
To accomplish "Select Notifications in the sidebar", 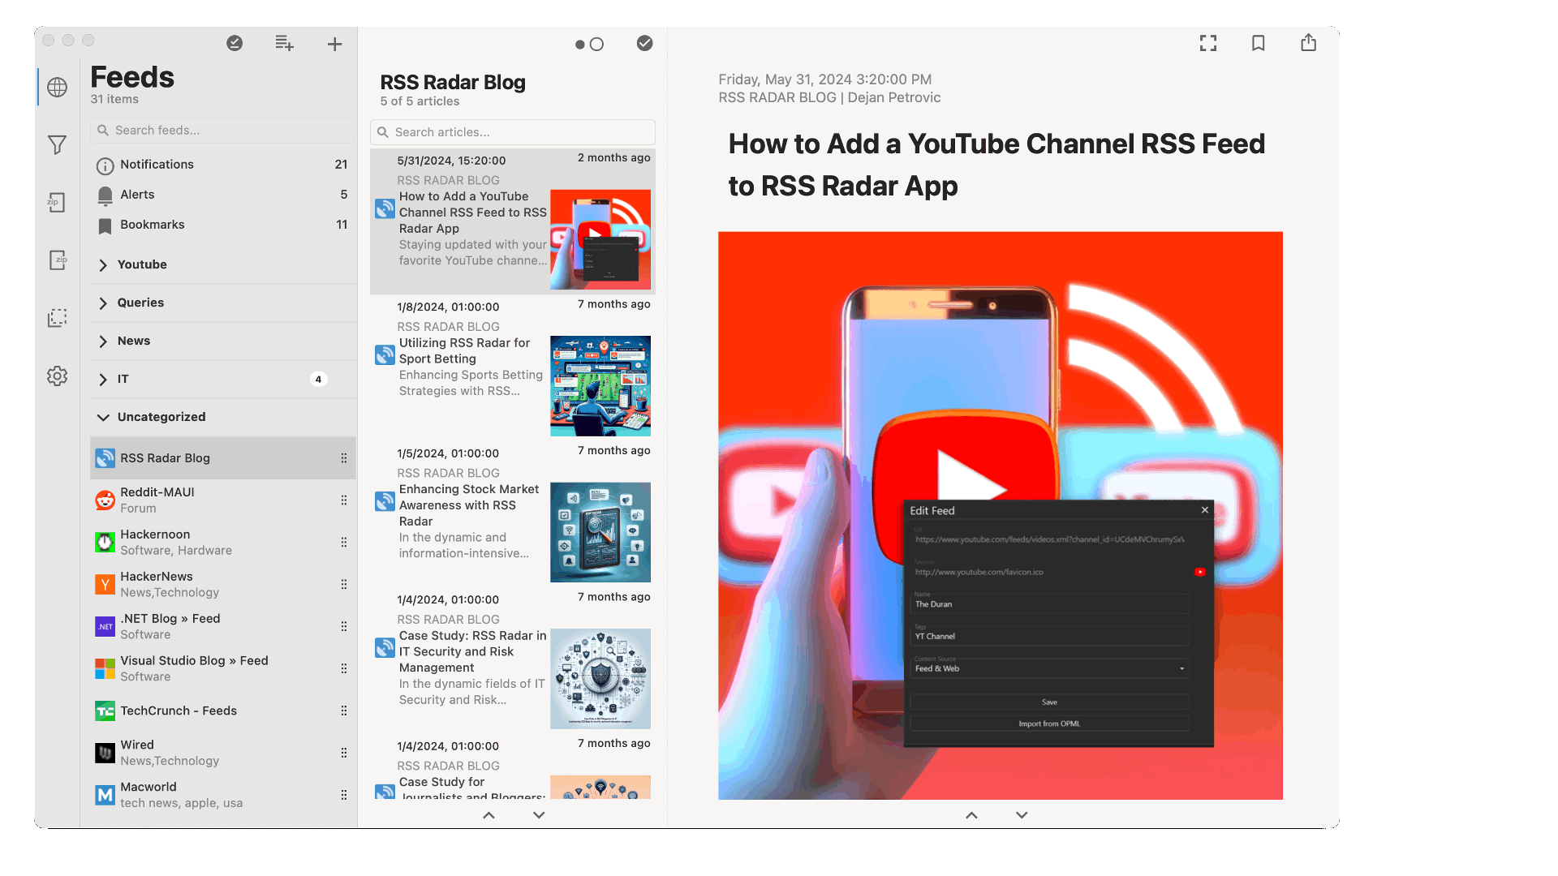I will pyautogui.click(x=157, y=165).
